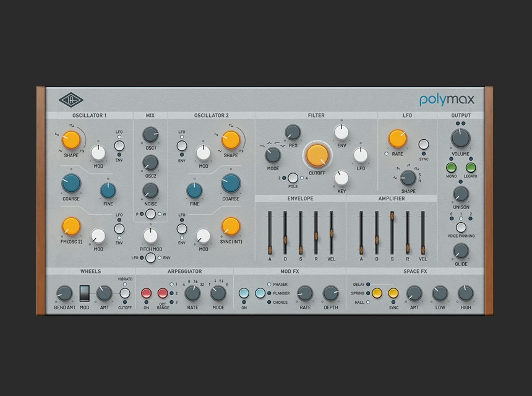This screenshot has width=532, height=396.
Task: Click the VOICE PANNING selector button
Action: pyautogui.click(x=461, y=227)
